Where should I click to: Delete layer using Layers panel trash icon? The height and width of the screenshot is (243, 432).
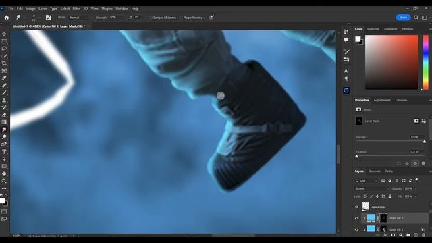423,235
